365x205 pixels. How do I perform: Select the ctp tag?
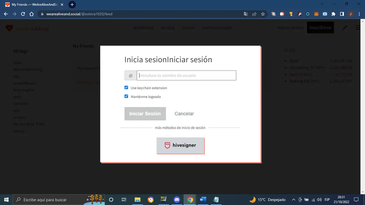point(16,76)
